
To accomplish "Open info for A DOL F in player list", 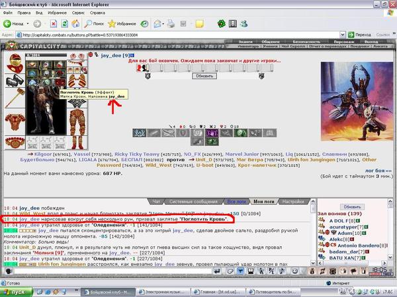I will pos(358,220).
